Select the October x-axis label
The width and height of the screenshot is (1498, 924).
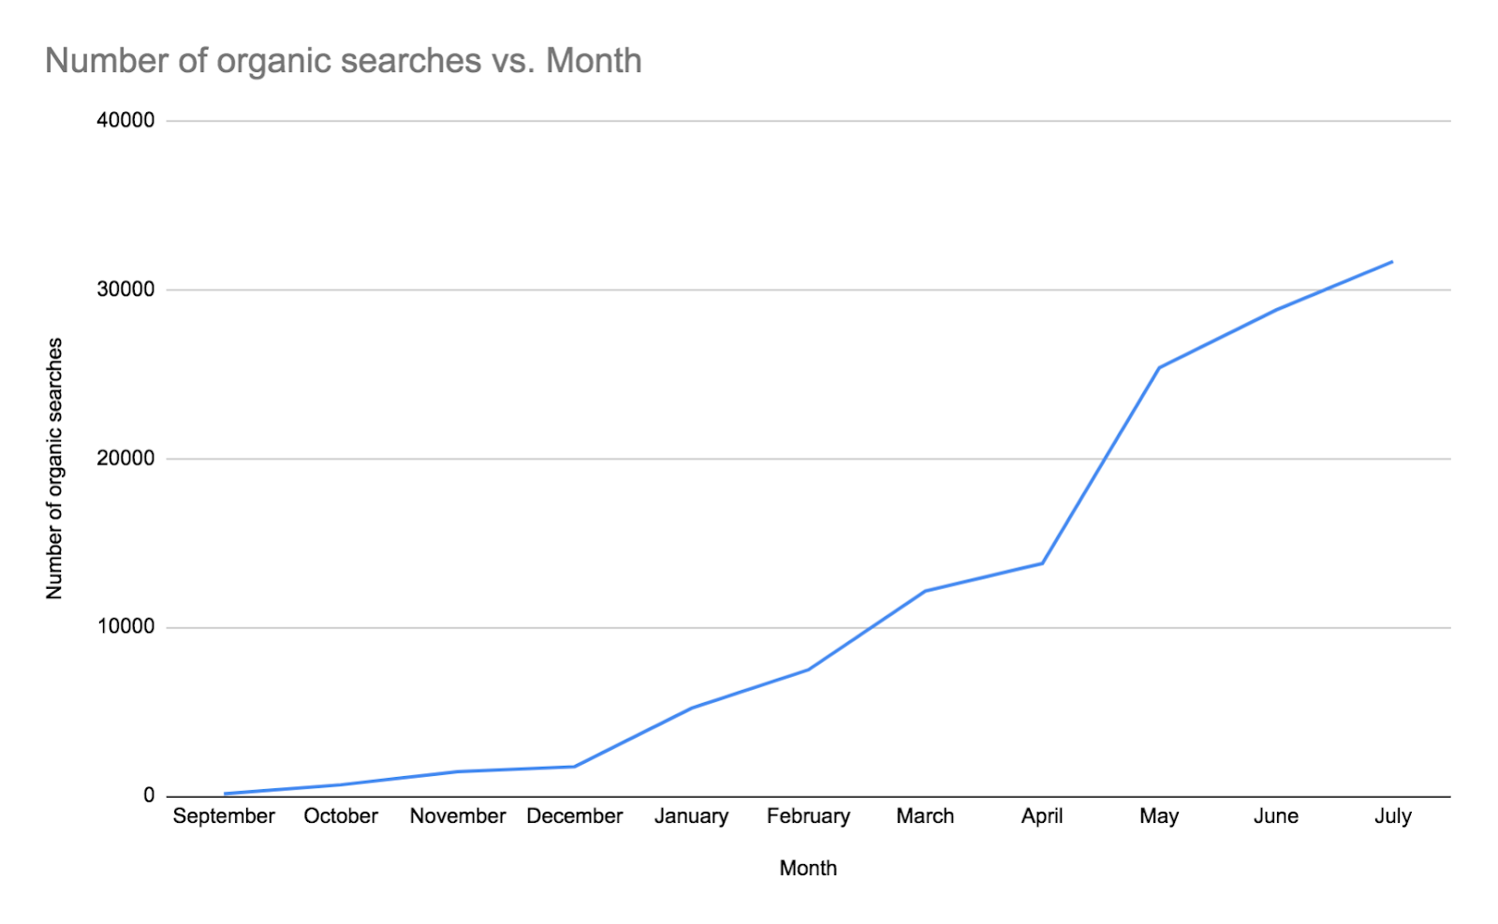(x=341, y=816)
